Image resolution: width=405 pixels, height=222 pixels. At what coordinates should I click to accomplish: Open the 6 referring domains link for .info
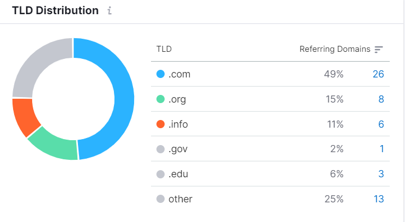tap(381, 124)
